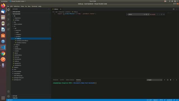Open the Manage gear icon
Screen dimensions: 179x101
(8, 96)
